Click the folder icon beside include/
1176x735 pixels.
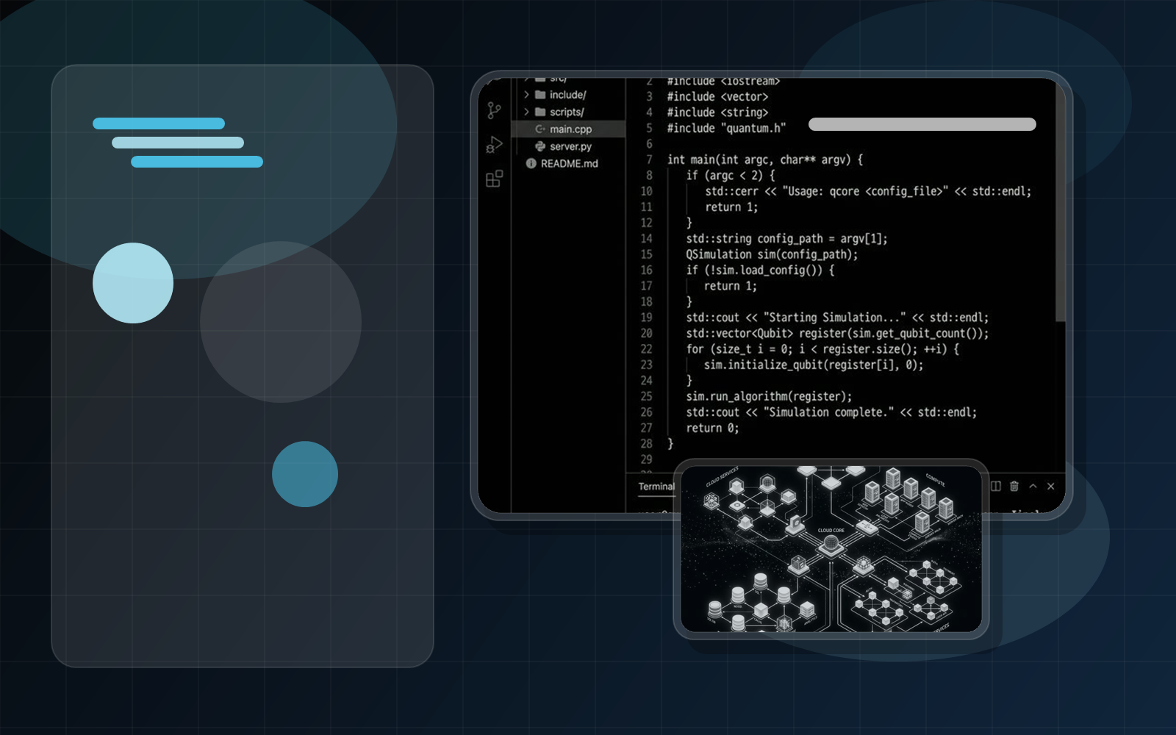coord(540,95)
